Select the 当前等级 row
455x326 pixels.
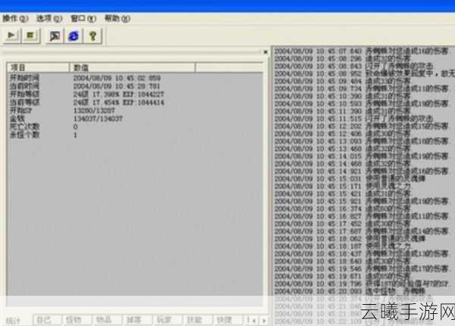click(135, 102)
